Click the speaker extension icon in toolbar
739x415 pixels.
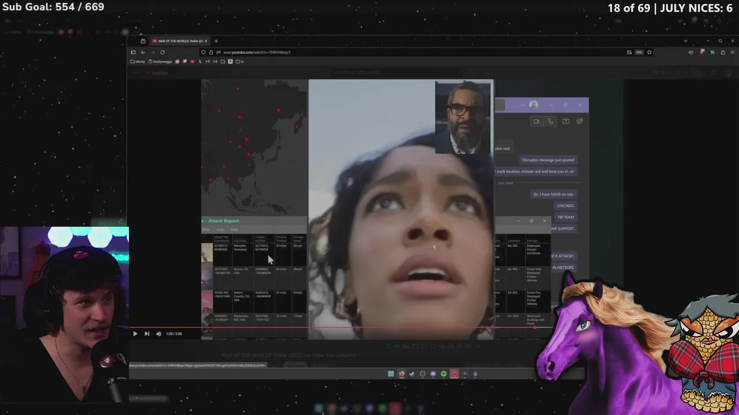click(x=691, y=52)
